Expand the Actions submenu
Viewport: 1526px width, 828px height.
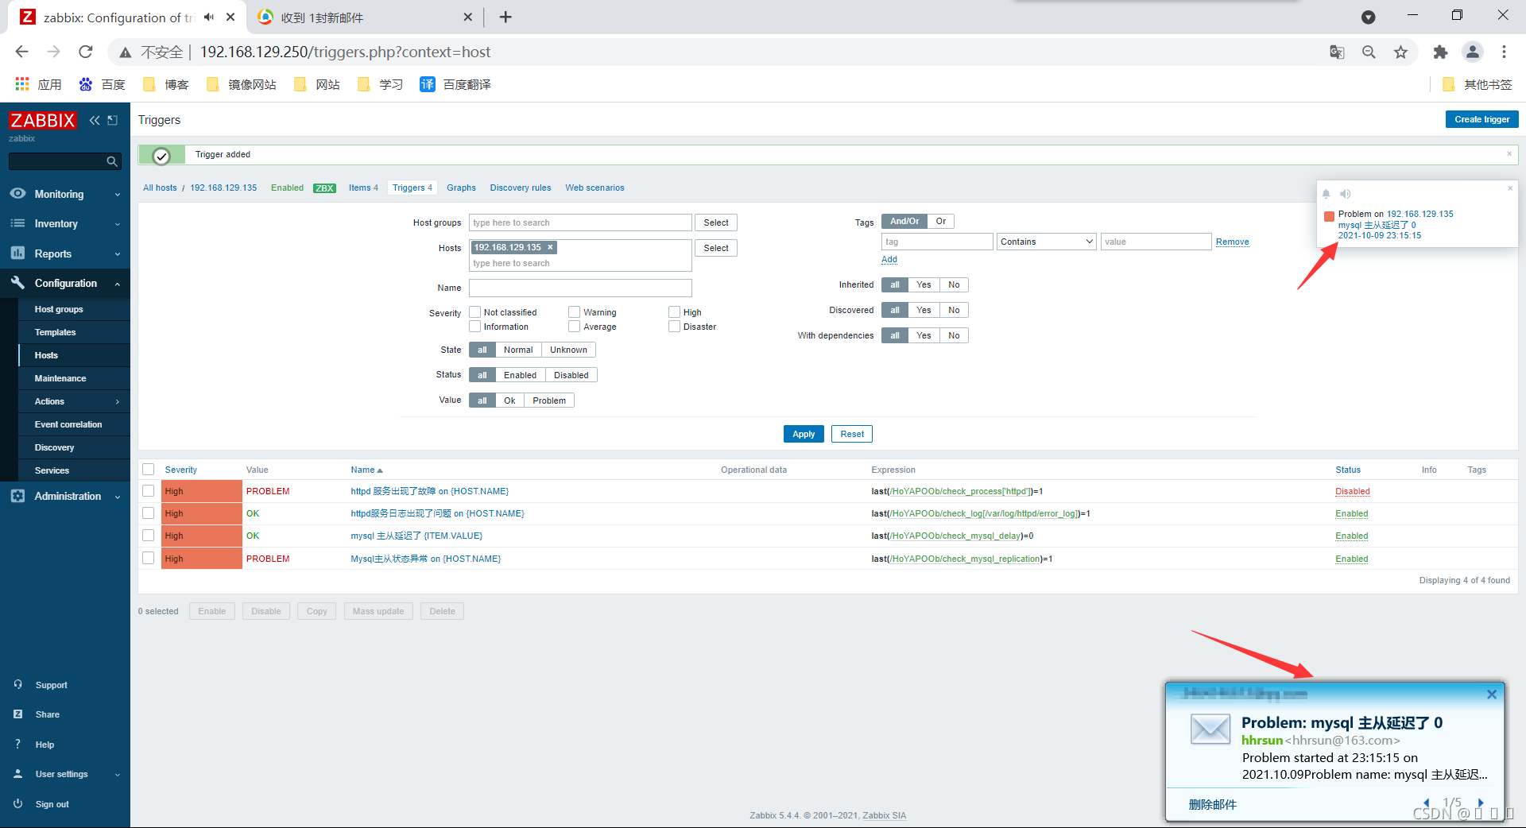point(74,401)
